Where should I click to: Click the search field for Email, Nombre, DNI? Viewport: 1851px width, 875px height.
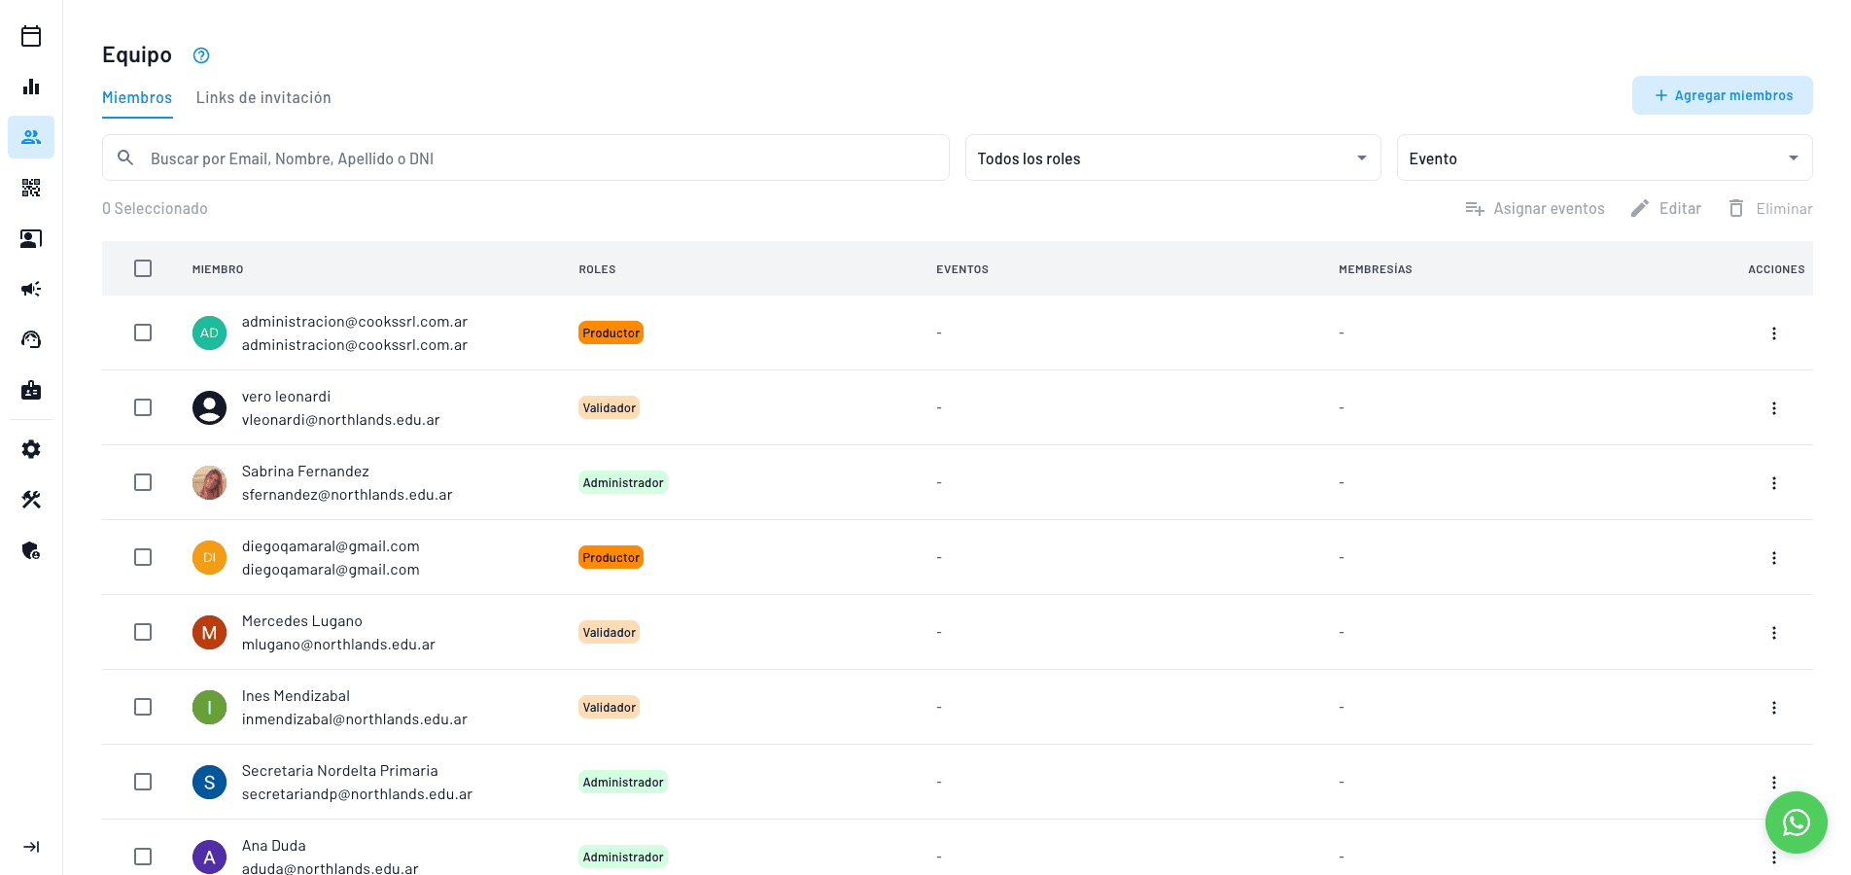pyautogui.click(x=526, y=157)
